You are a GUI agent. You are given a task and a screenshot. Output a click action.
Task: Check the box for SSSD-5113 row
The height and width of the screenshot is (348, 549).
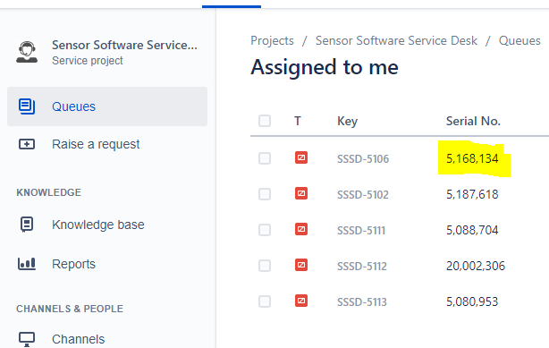pos(265,301)
